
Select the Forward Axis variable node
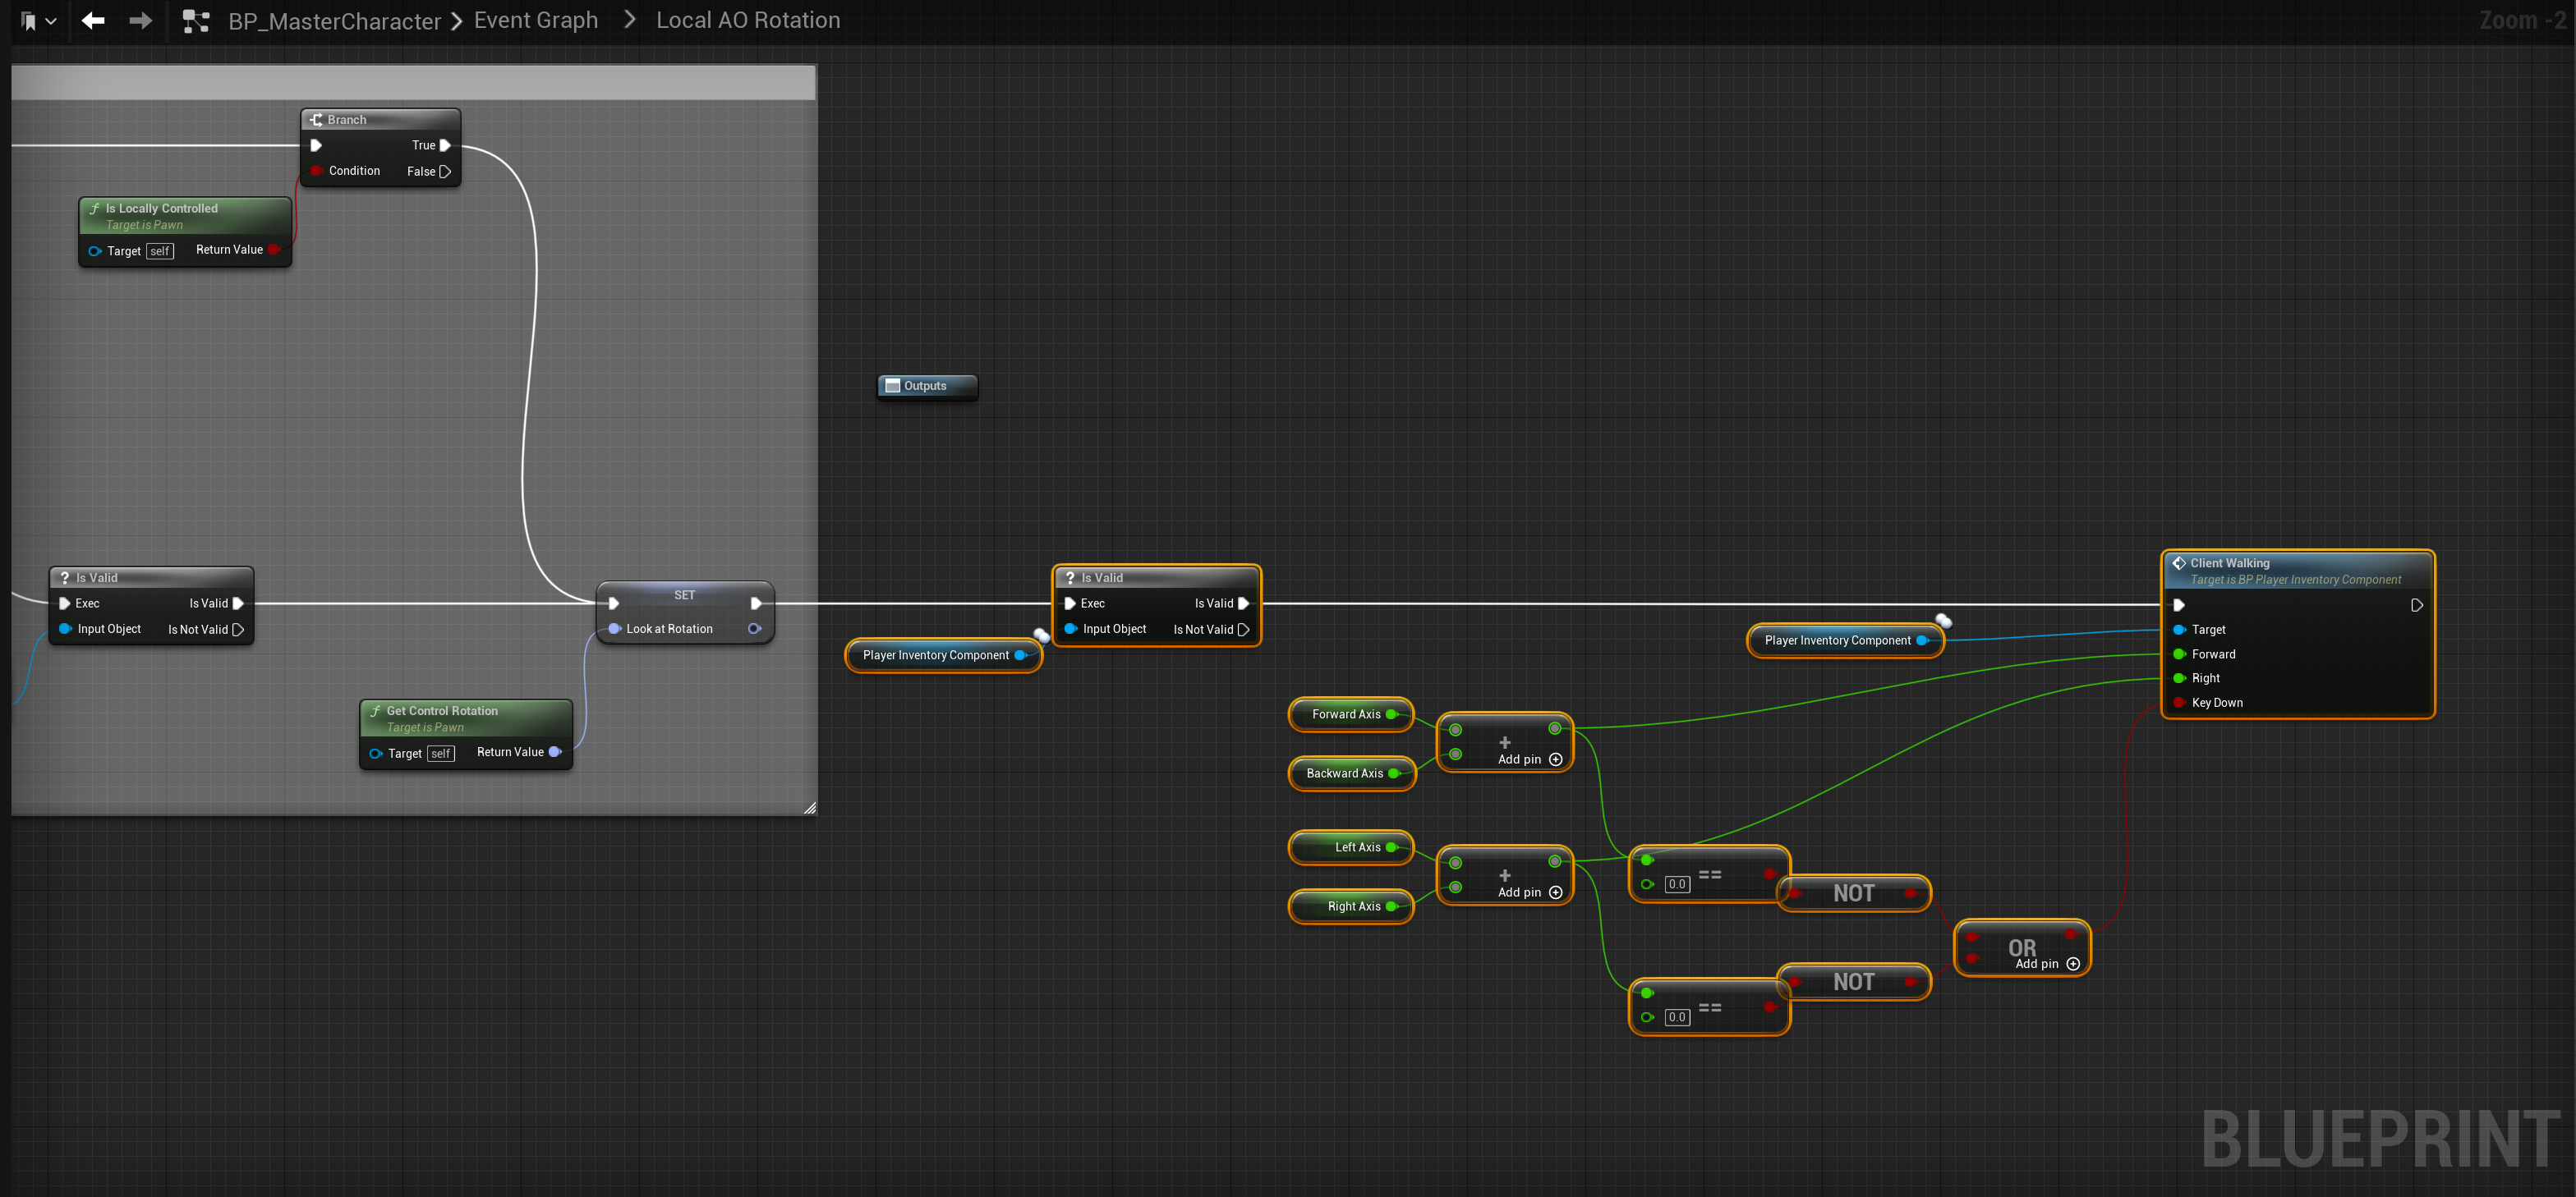pyautogui.click(x=1349, y=714)
